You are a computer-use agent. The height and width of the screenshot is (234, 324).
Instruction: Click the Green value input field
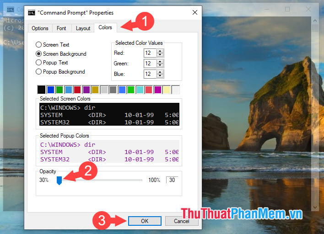click(150, 64)
